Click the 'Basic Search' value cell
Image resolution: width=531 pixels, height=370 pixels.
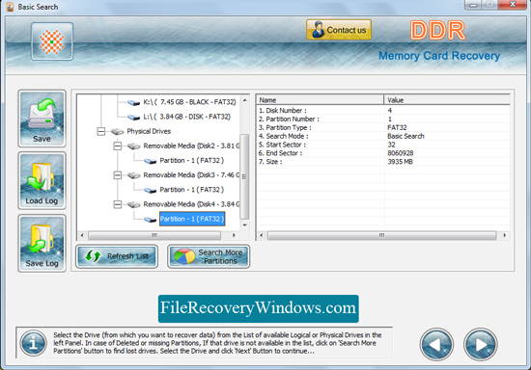click(405, 136)
